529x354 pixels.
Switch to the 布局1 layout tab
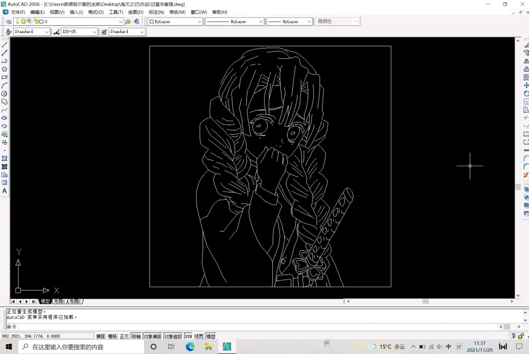pos(59,301)
